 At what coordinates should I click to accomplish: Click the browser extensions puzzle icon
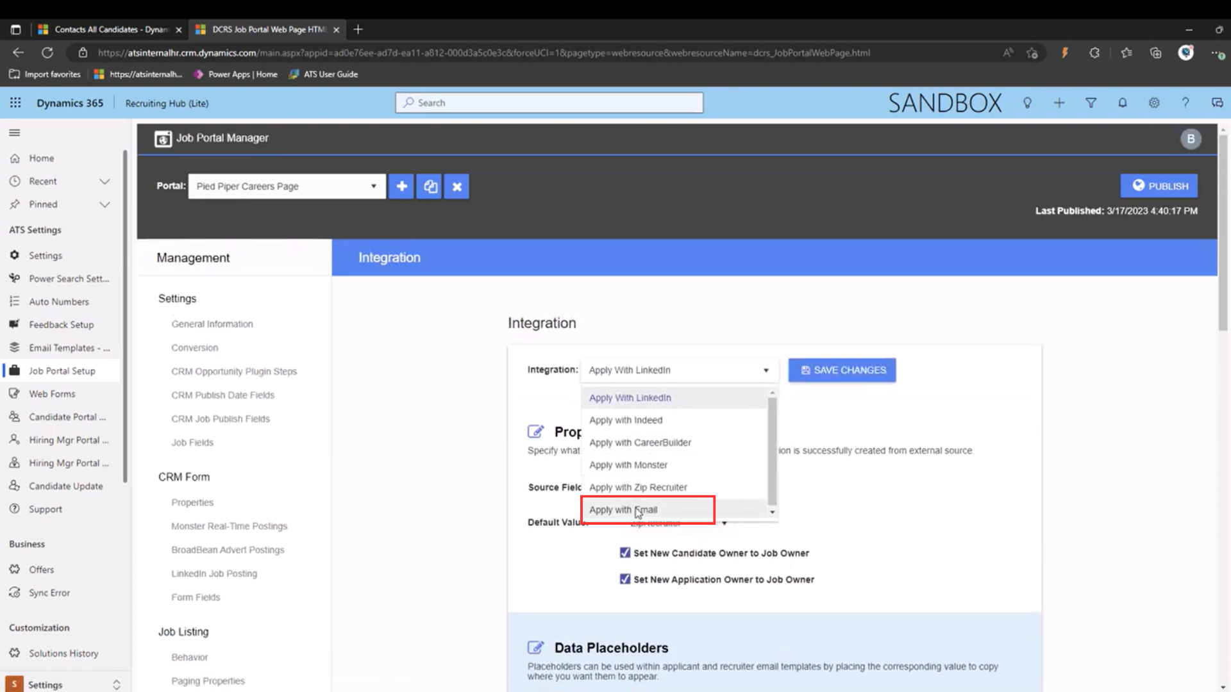click(1094, 53)
